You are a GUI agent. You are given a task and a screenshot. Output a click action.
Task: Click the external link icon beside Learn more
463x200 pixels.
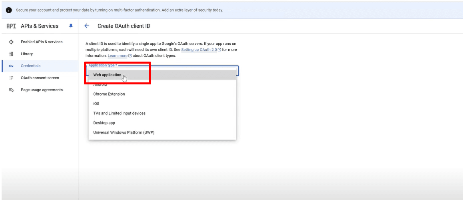(x=130, y=56)
